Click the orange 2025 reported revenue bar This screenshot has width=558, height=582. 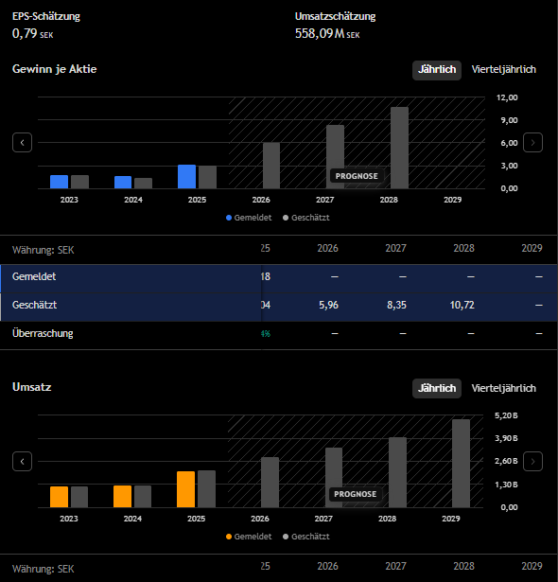[186, 489]
